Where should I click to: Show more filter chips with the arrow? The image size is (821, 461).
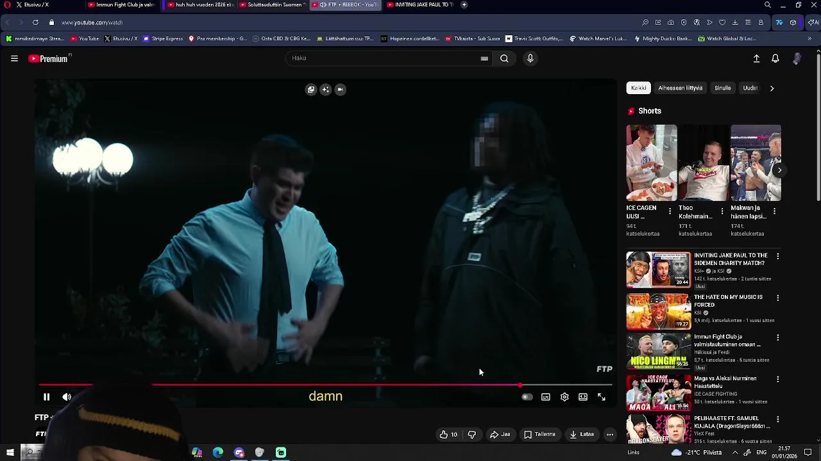[772, 88]
